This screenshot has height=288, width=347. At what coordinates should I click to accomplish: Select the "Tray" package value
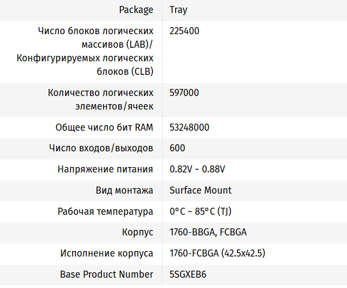(178, 10)
